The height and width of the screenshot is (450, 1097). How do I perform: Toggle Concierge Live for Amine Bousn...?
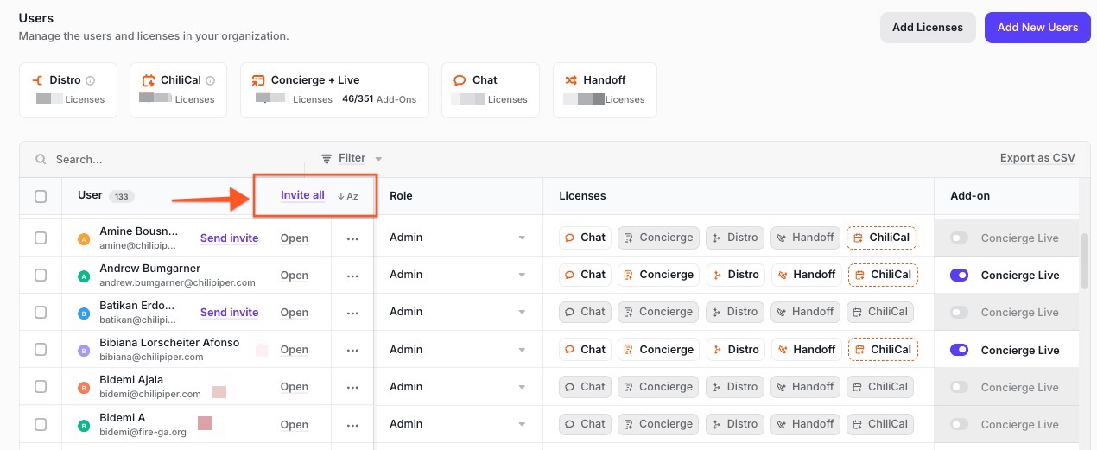pyautogui.click(x=959, y=238)
